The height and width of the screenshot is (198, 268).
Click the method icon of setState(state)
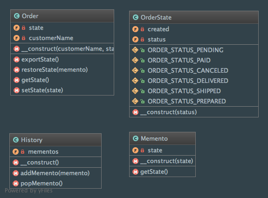click(x=17, y=90)
